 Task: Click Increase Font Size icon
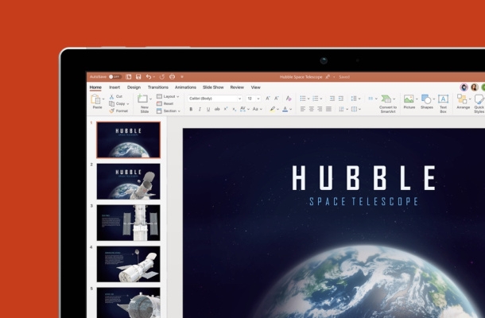pos(268,99)
